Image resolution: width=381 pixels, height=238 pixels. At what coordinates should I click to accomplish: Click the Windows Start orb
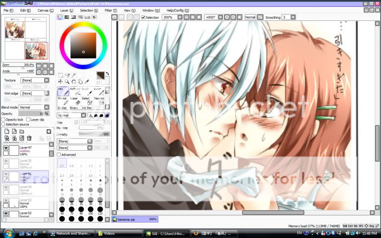coord(9,233)
